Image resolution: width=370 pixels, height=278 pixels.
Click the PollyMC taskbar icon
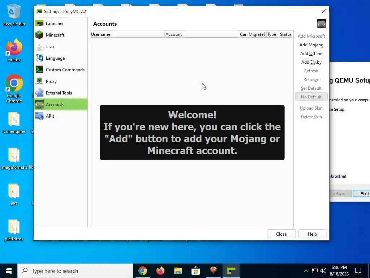coord(231,271)
